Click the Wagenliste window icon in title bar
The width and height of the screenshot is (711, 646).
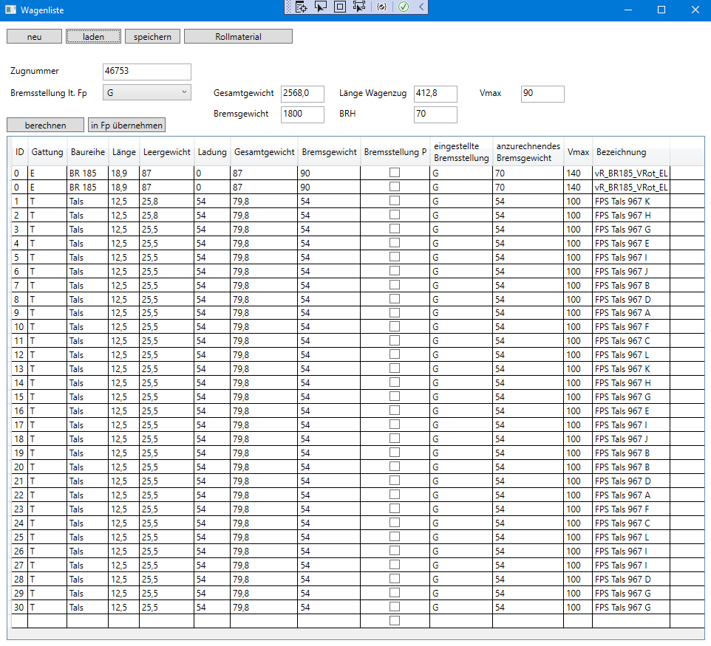pos(10,10)
